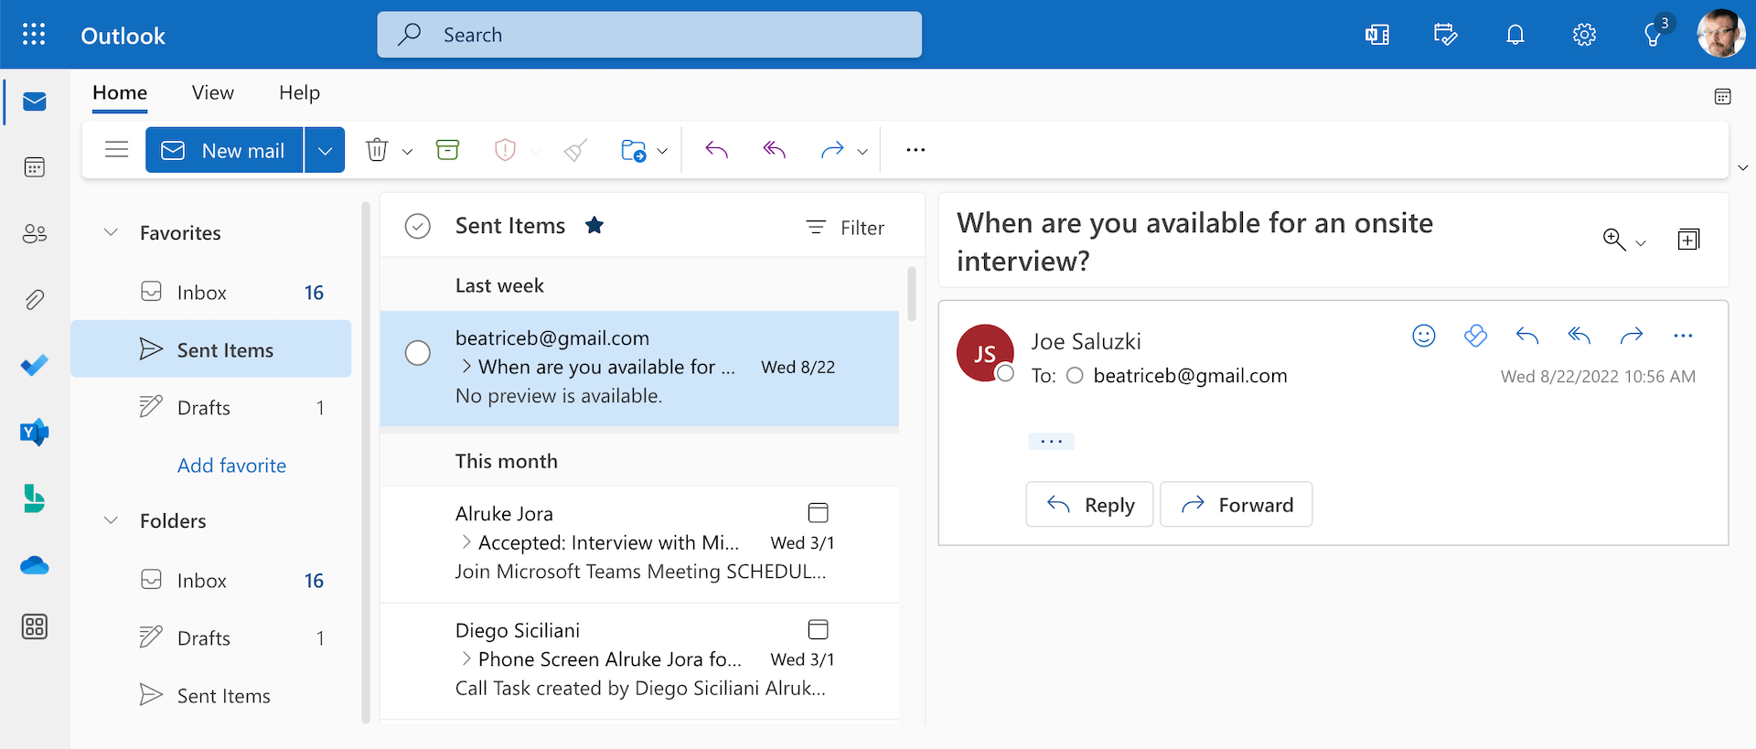Open the My Day calendar-check icon
The height and width of the screenshot is (749, 1756).
(1446, 35)
